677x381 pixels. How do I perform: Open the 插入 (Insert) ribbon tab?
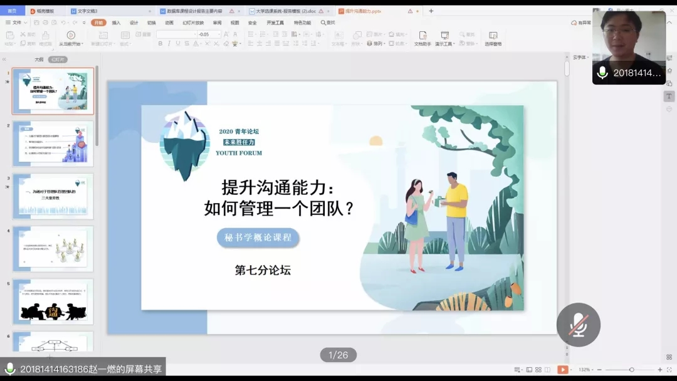[x=116, y=23]
